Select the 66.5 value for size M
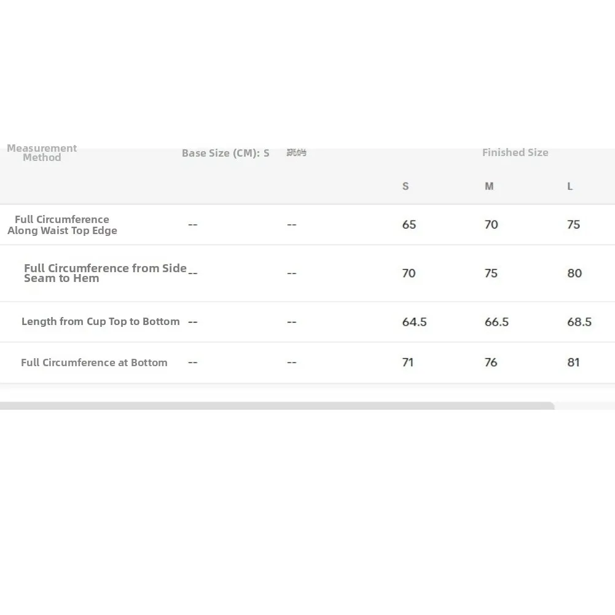The height and width of the screenshot is (615, 615). click(x=496, y=322)
